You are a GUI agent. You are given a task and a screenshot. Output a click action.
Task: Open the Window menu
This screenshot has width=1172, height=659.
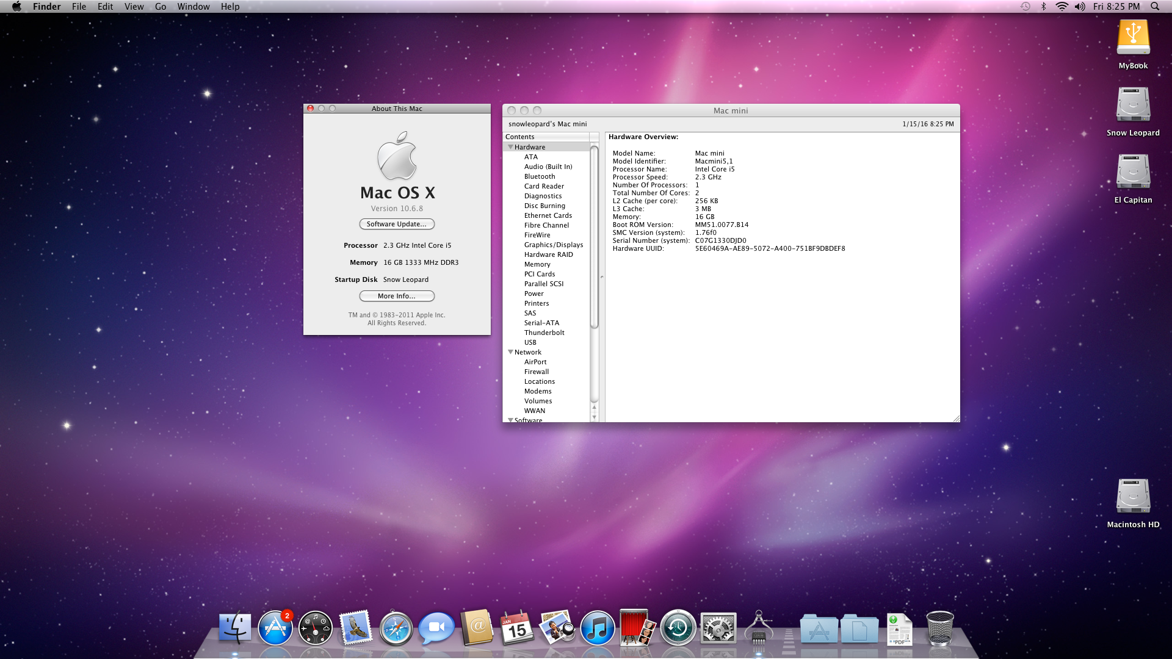pos(193,7)
